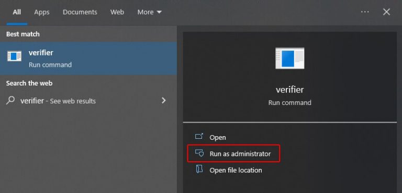Screen dimensions: 402x193
Task: Expand the More filters dropdown
Action: click(x=150, y=12)
